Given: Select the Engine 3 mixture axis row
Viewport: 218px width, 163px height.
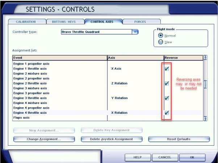Looking at the screenshot, I should pyautogui.click(x=107, y=88).
